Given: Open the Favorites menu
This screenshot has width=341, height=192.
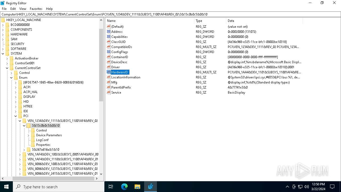Looking at the screenshot, I should tap(36, 9).
